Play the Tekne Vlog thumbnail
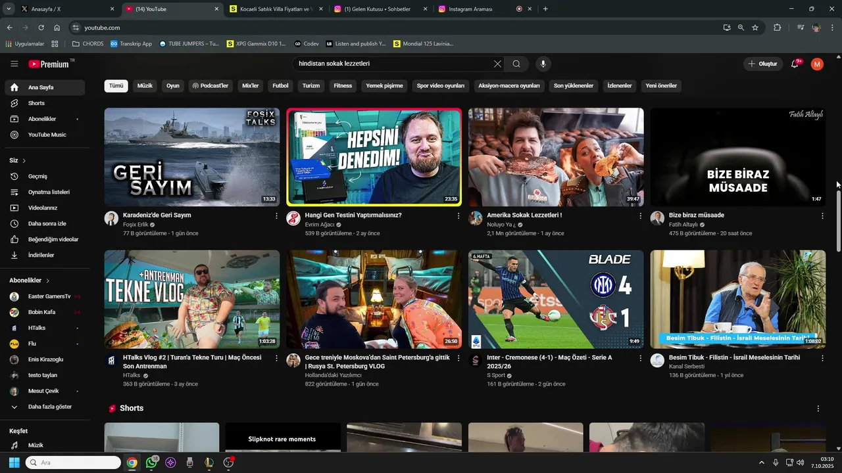Screen dimensions: 842x473 (x=191, y=300)
